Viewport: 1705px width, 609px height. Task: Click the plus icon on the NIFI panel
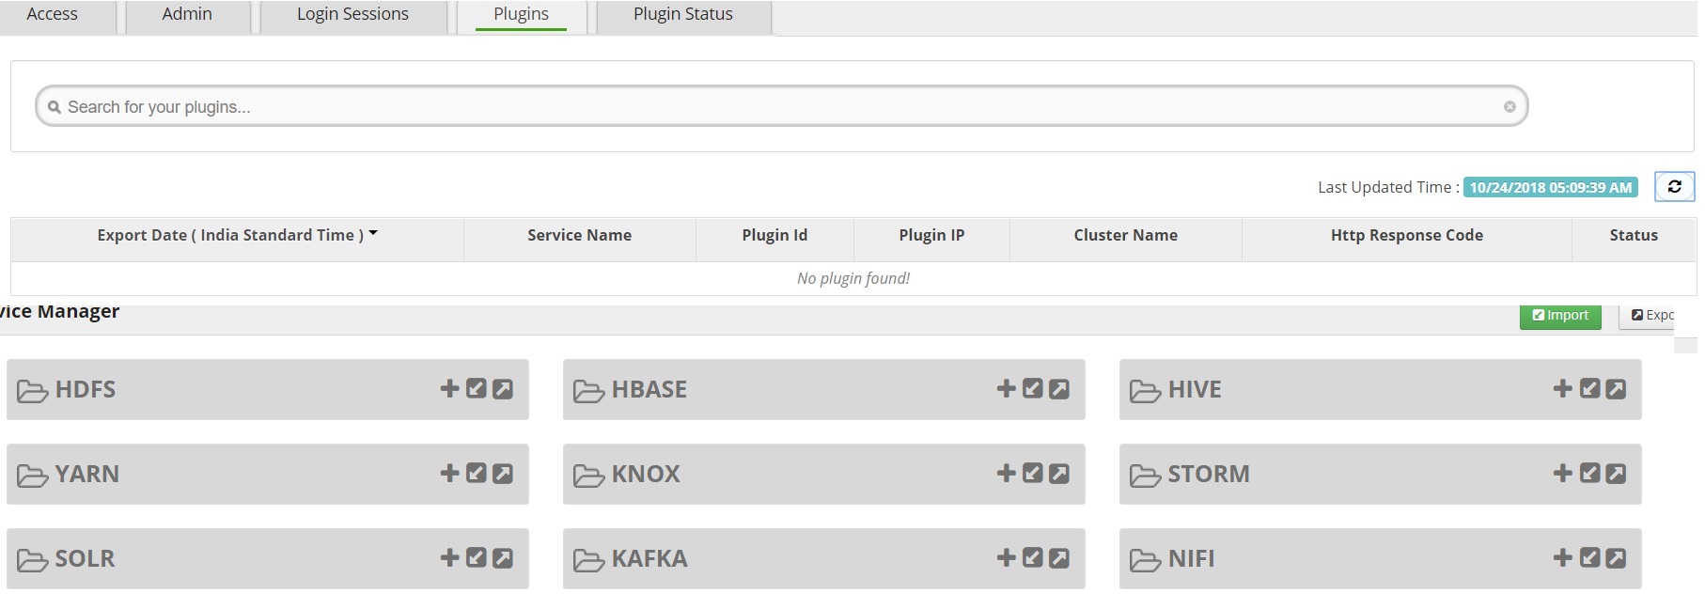coord(1563,558)
